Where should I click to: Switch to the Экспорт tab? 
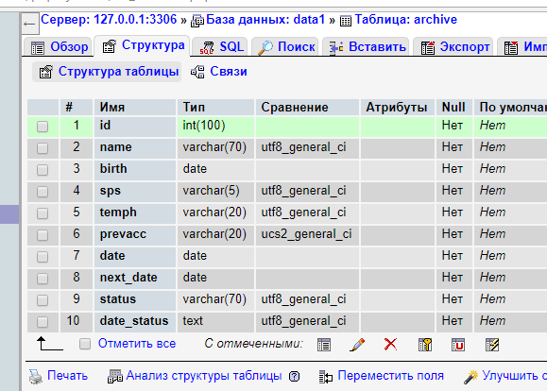point(454,46)
